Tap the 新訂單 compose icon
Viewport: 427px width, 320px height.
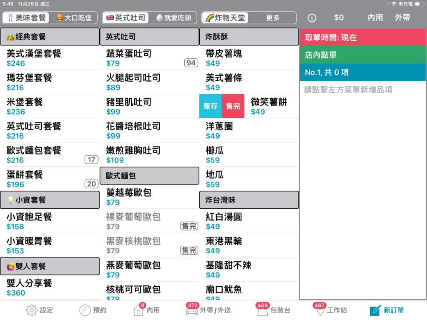(375, 310)
